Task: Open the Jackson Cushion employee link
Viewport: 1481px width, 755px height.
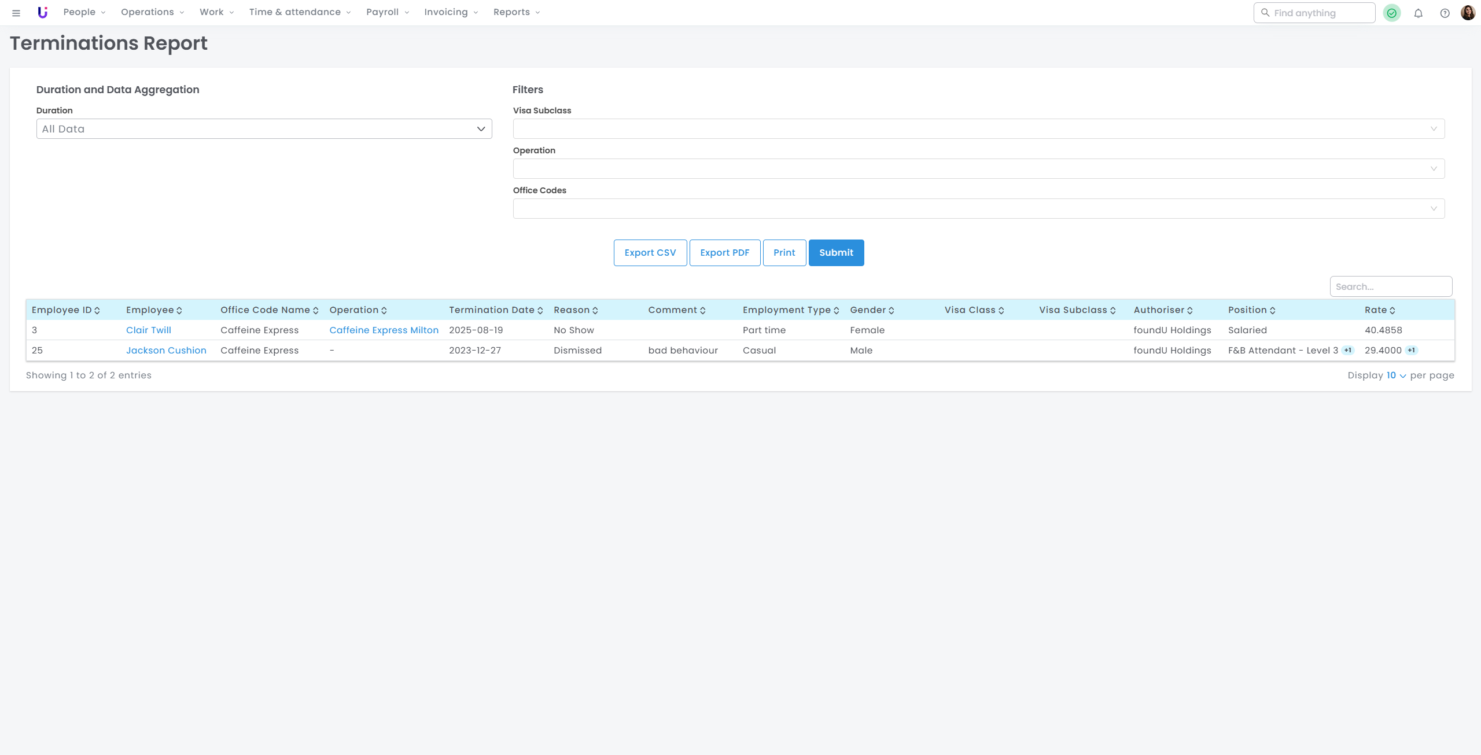Action: [x=166, y=351]
